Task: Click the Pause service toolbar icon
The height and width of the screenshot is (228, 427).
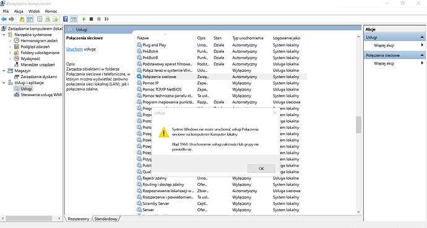Action: (99, 19)
